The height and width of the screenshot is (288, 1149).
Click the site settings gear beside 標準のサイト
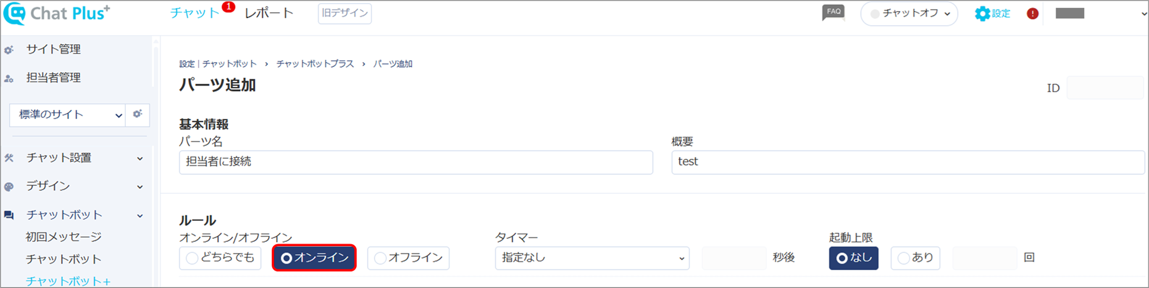coord(138,114)
